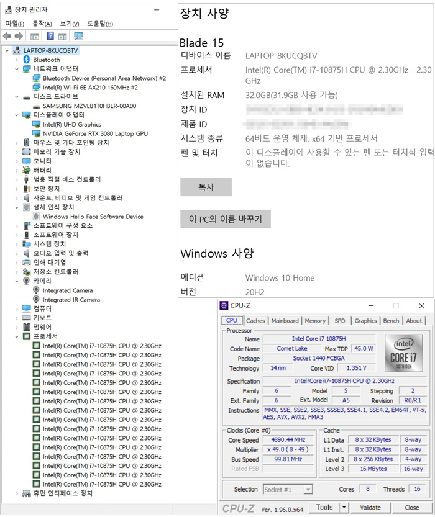Click the Specification field in CPU-Z

coord(344,381)
